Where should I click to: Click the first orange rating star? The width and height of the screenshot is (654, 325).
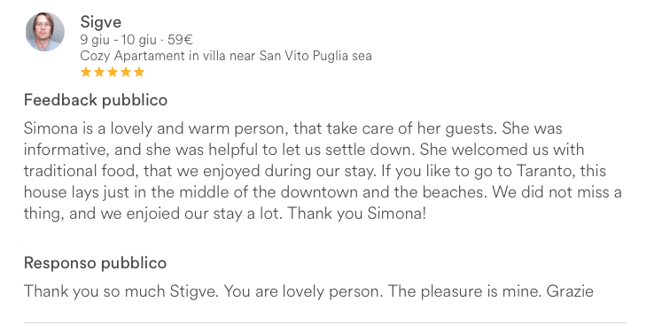pos(86,72)
